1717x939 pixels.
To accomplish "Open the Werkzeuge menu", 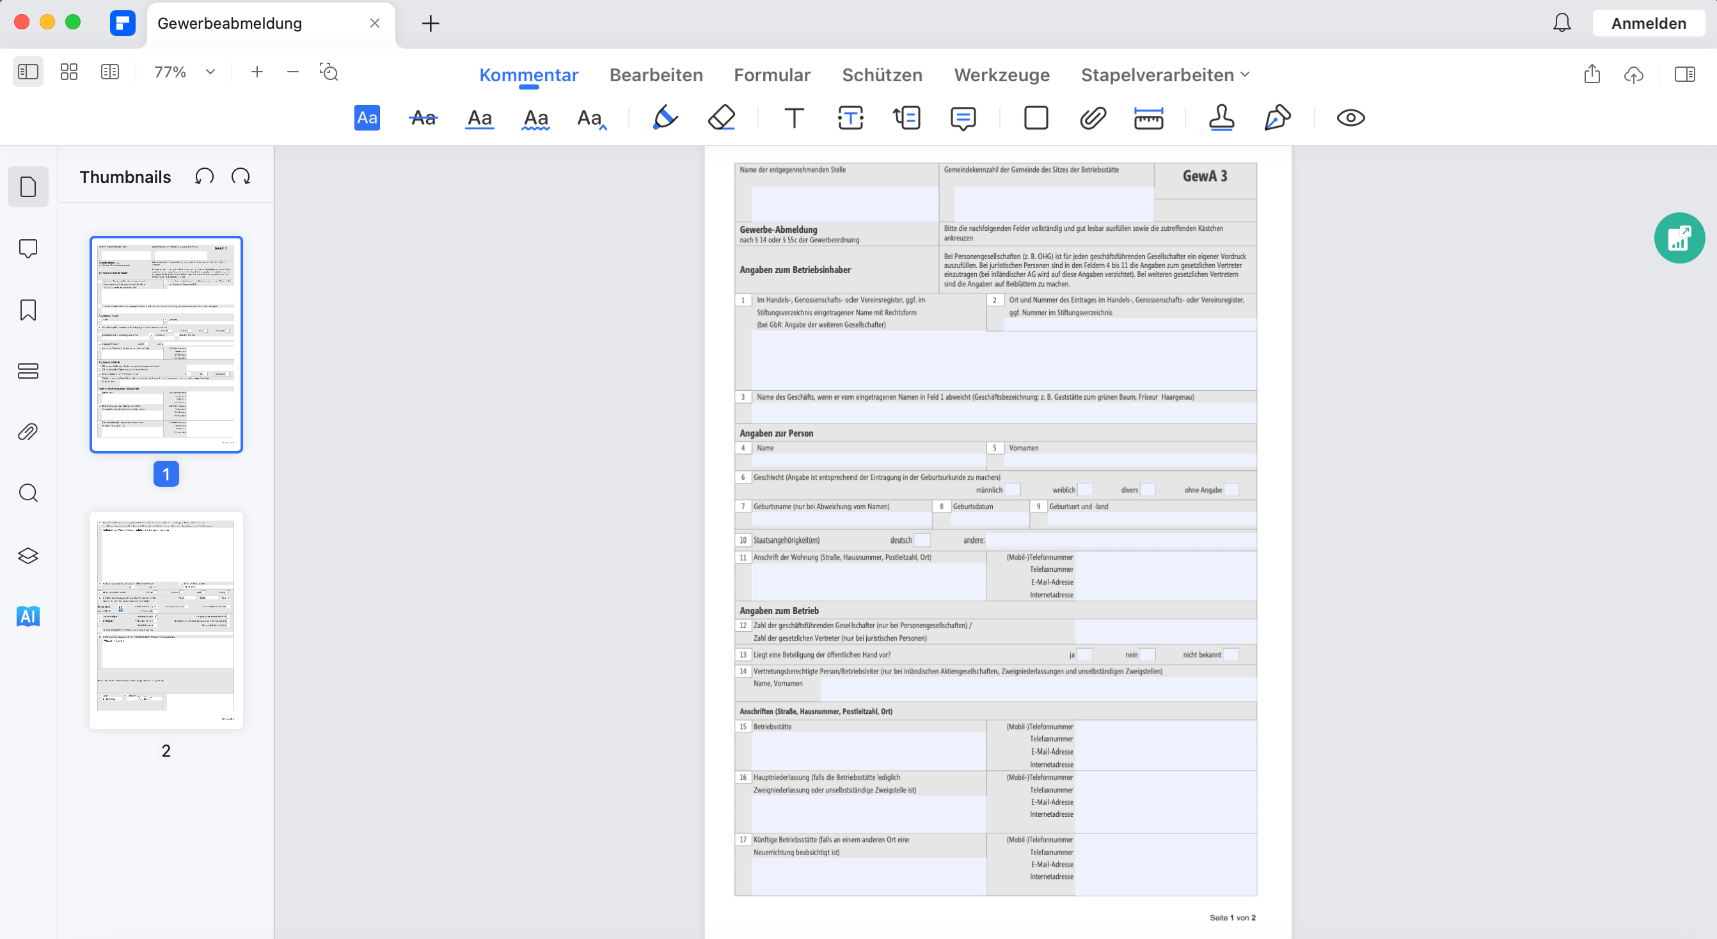I will coord(1002,75).
